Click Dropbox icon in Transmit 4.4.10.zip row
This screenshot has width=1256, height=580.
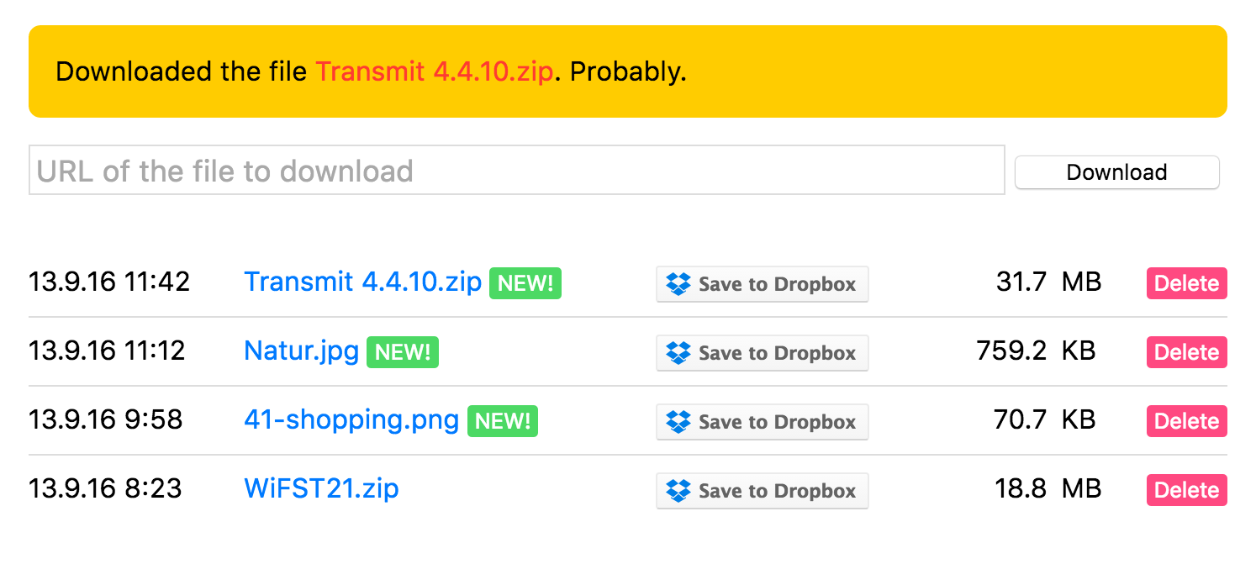(x=678, y=284)
